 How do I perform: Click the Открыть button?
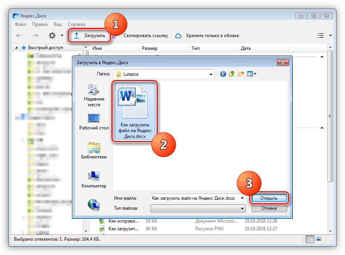[x=269, y=198]
